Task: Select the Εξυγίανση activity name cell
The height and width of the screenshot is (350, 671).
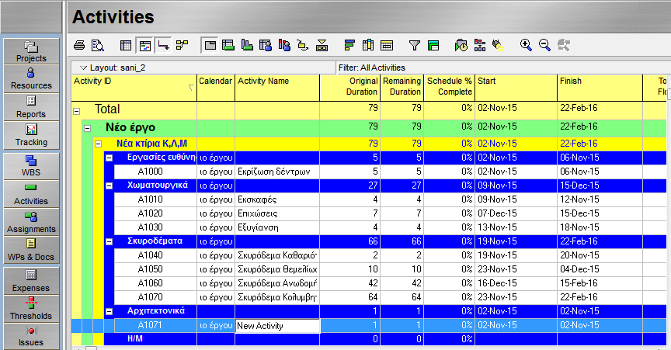Action: [x=277, y=227]
